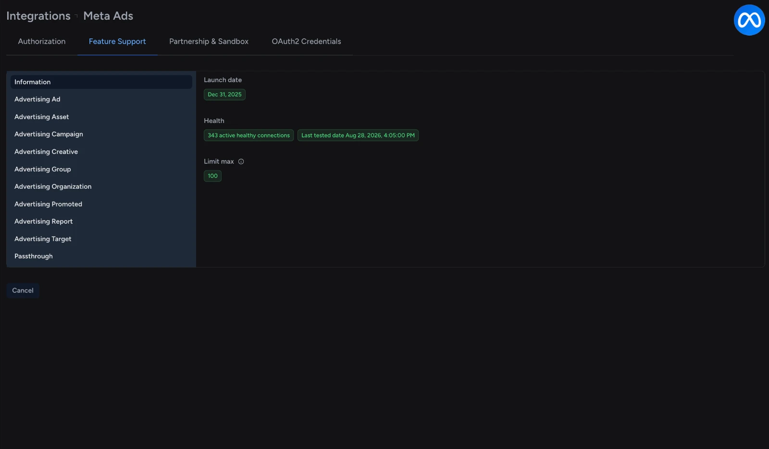Open the Advertising Promoted section
Image resolution: width=769 pixels, height=449 pixels.
pyautogui.click(x=101, y=204)
